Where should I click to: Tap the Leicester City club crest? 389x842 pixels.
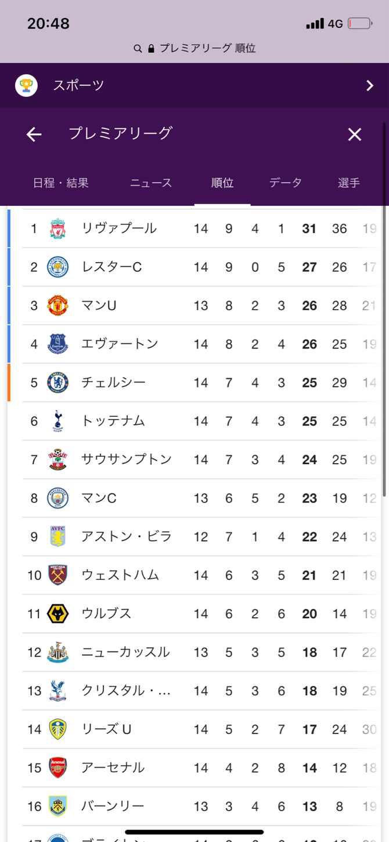pos(58,267)
